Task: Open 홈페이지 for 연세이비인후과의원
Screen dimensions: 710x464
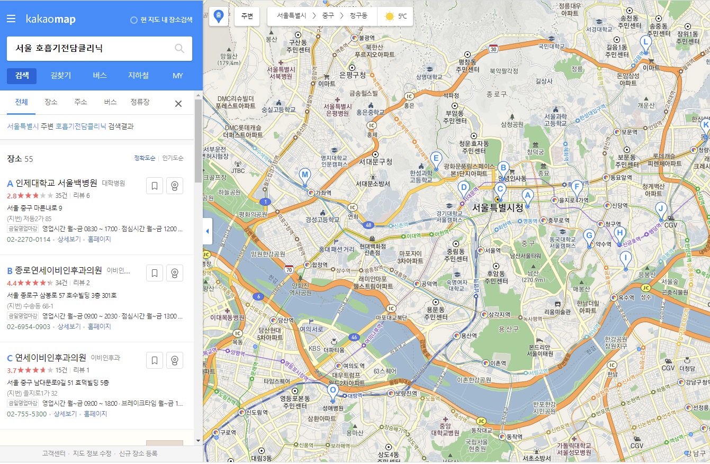Action: point(95,414)
